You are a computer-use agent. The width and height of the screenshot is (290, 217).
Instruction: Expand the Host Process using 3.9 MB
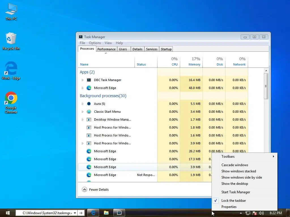tap(82, 143)
